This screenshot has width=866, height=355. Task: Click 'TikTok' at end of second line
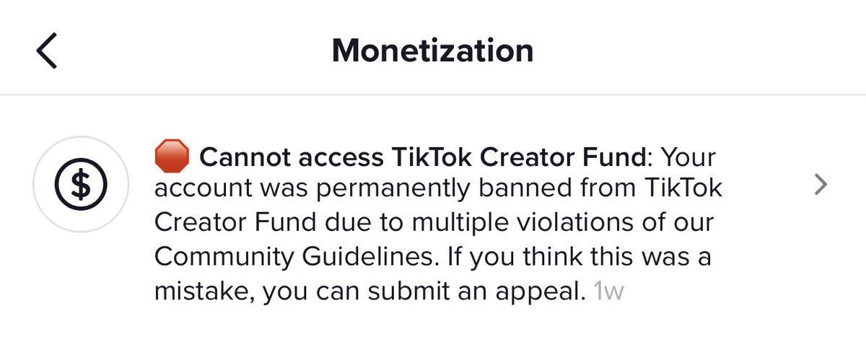click(x=681, y=189)
